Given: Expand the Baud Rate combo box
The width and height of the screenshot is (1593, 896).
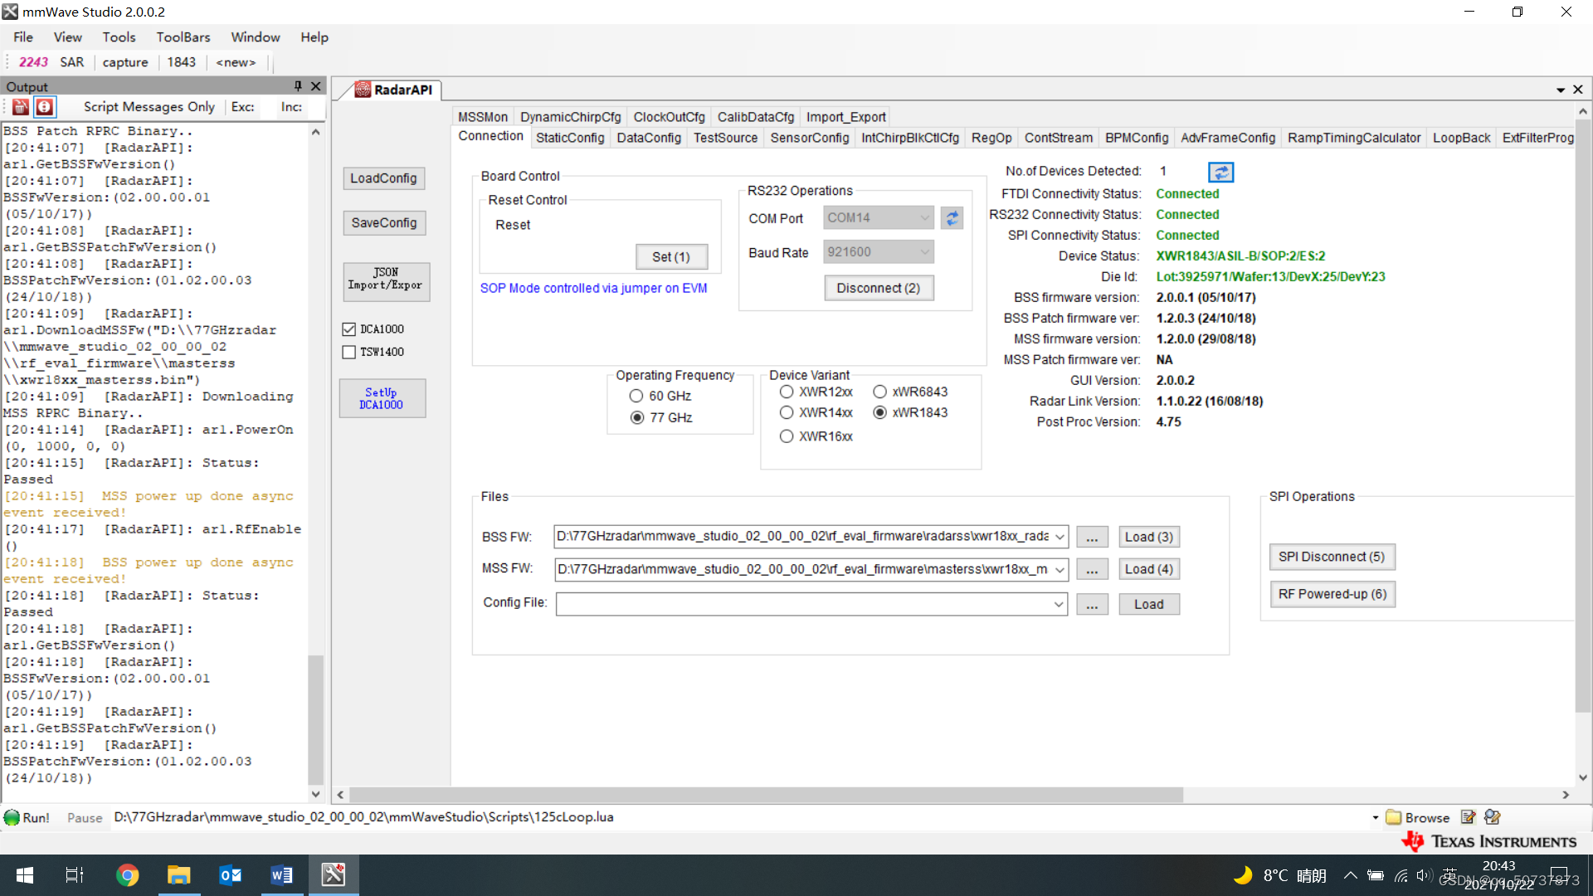Looking at the screenshot, I should click(x=924, y=252).
